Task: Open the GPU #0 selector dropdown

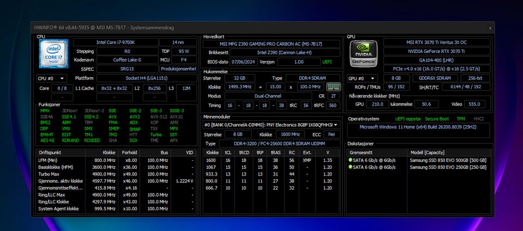Action: [362, 78]
